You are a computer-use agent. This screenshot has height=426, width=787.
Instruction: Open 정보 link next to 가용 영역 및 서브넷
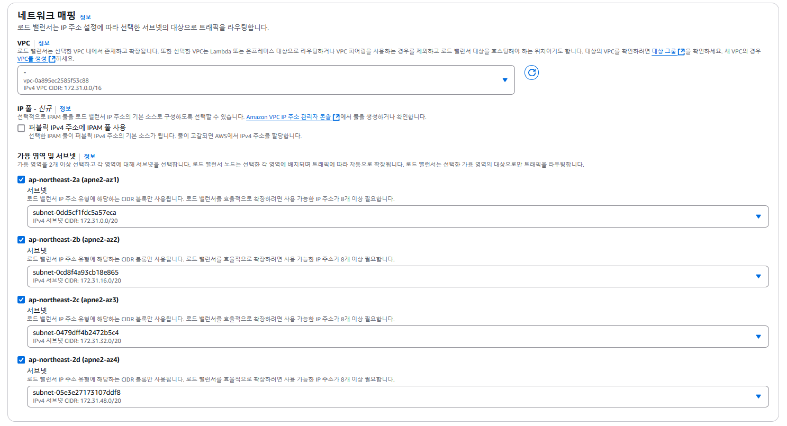(x=89, y=156)
